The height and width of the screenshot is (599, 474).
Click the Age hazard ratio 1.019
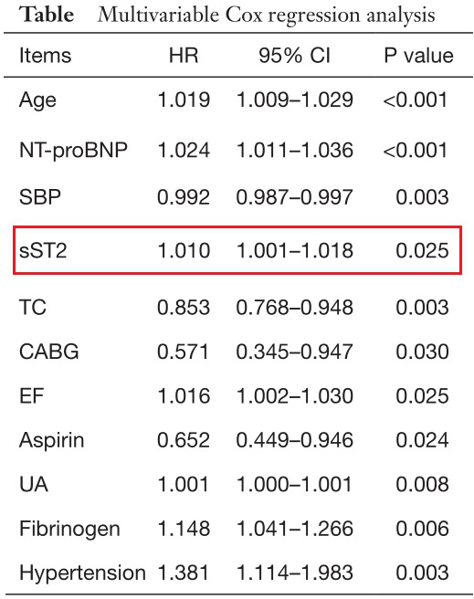click(x=184, y=100)
